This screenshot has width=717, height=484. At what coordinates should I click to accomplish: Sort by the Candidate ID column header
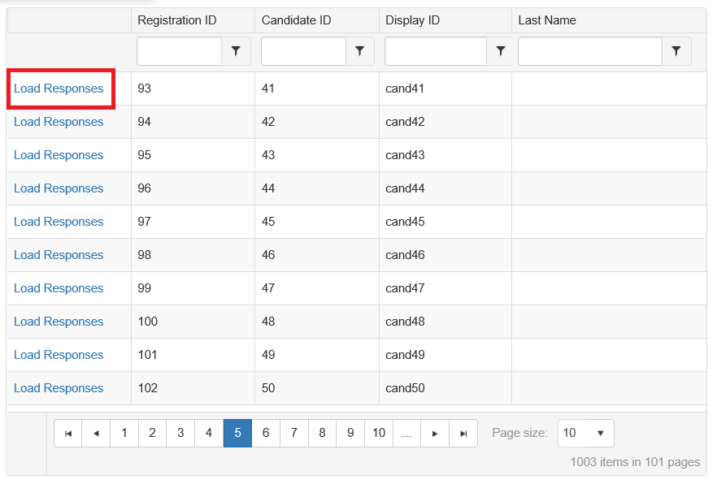tap(291, 20)
